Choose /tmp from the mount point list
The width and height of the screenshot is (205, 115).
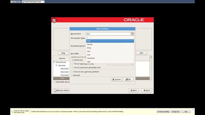coord(110,48)
